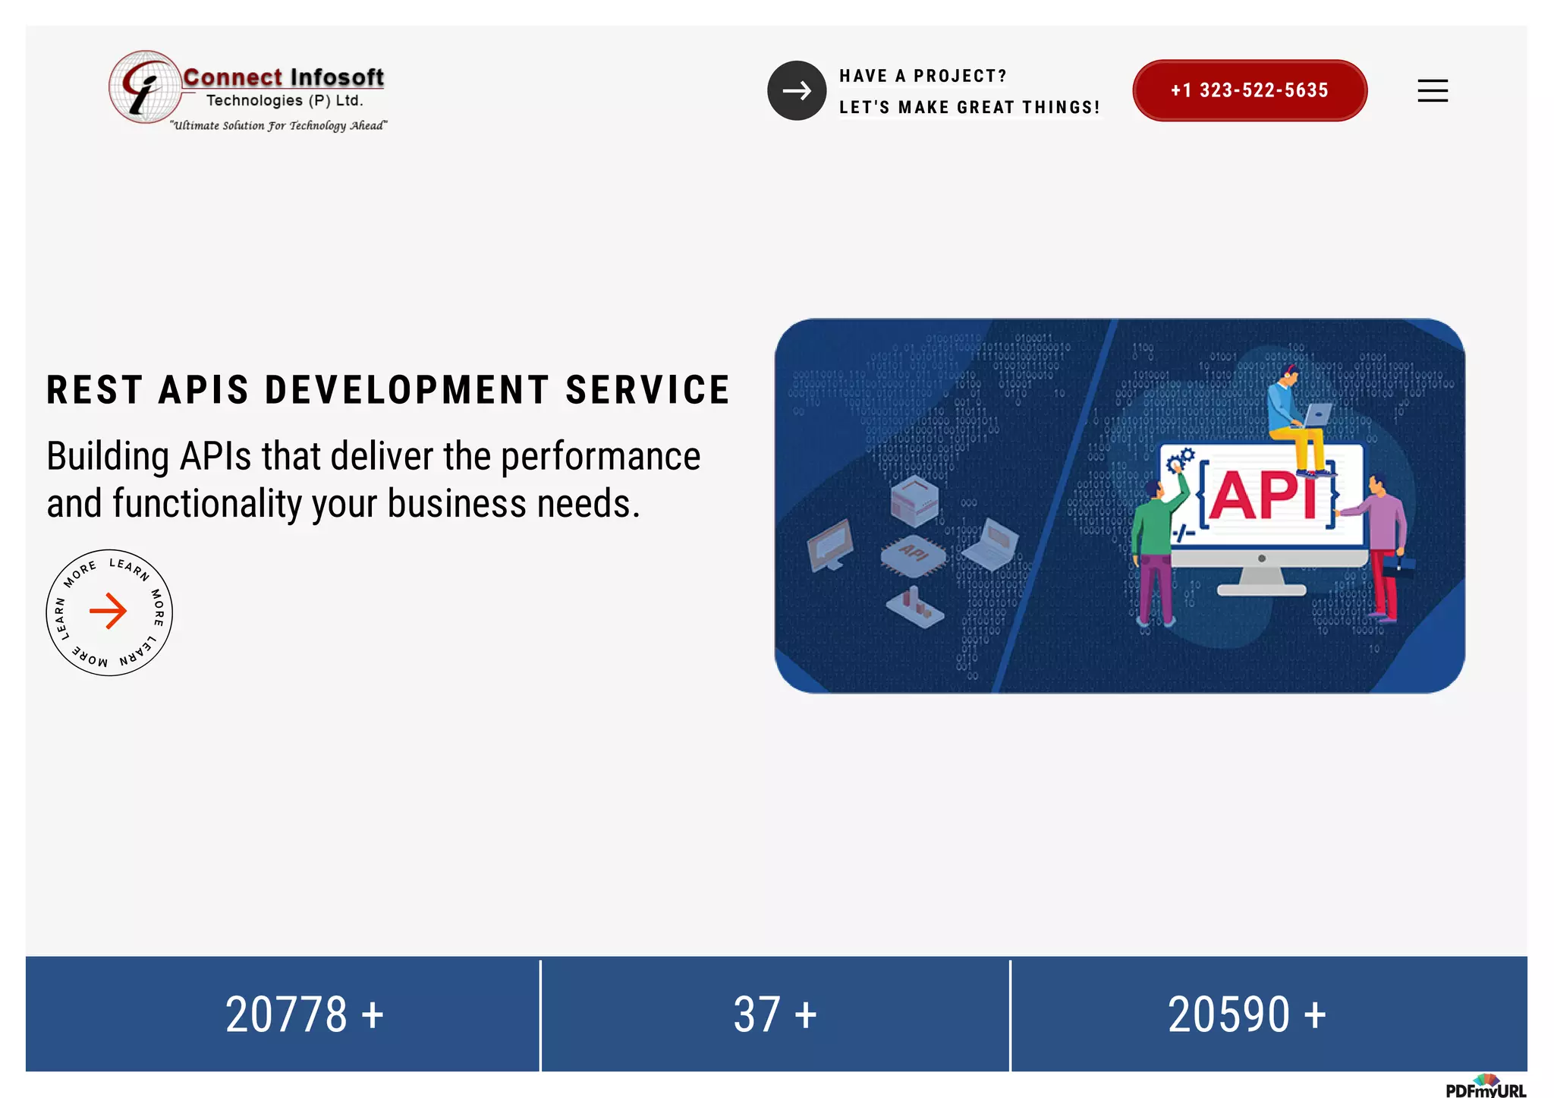The image size is (1554, 1098).
Task: Click LET'S MAKE GREAT THINGS! link
Action: point(969,108)
